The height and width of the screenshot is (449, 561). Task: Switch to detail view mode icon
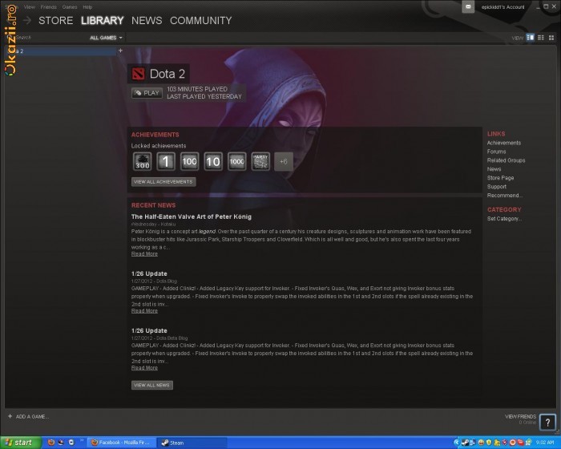531,38
